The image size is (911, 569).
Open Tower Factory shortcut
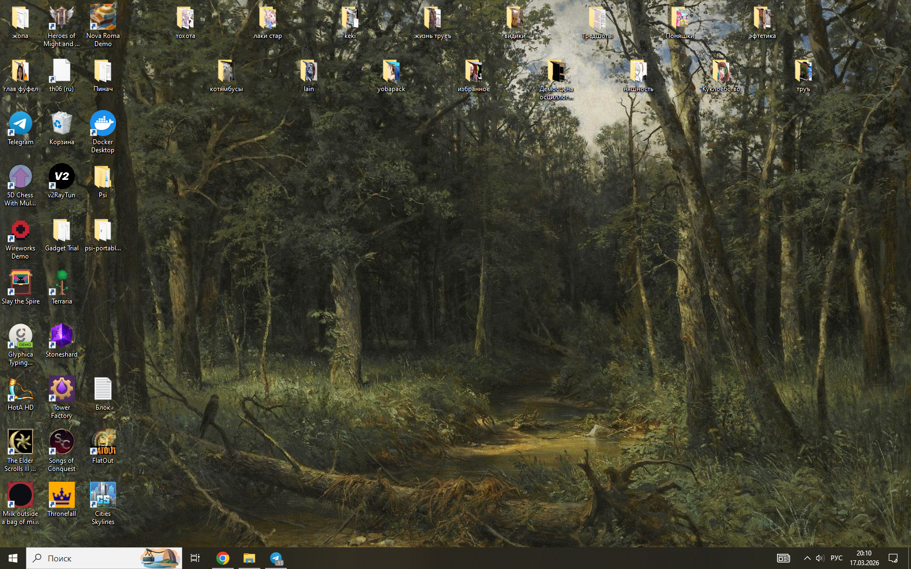point(62,398)
